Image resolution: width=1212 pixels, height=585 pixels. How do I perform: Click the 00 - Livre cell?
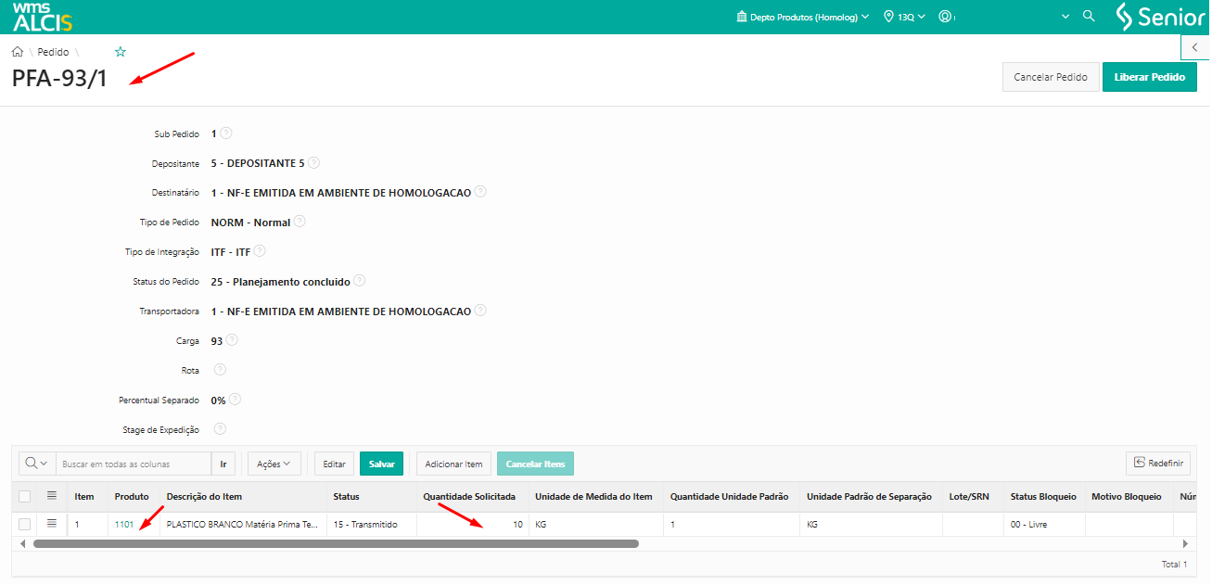(x=1045, y=525)
